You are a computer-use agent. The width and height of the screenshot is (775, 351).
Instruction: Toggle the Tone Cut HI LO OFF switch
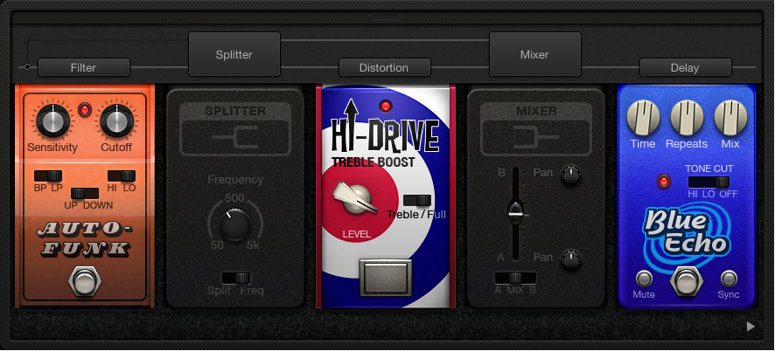pyautogui.click(x=709, y=182)
